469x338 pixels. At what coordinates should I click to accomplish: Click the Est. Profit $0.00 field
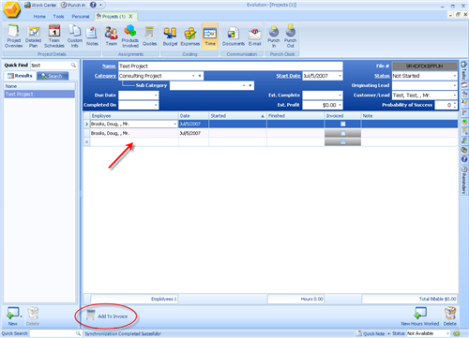point(323,105)
